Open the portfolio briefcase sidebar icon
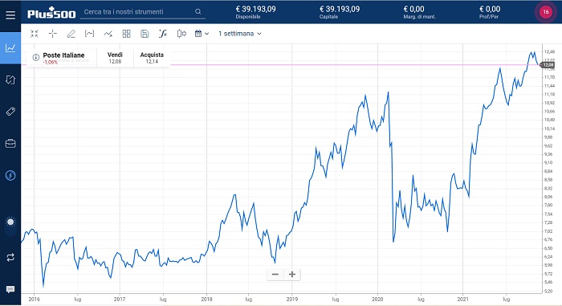This screenshot has height=306, width=562. pyautogui.click(x=10, y=144)
